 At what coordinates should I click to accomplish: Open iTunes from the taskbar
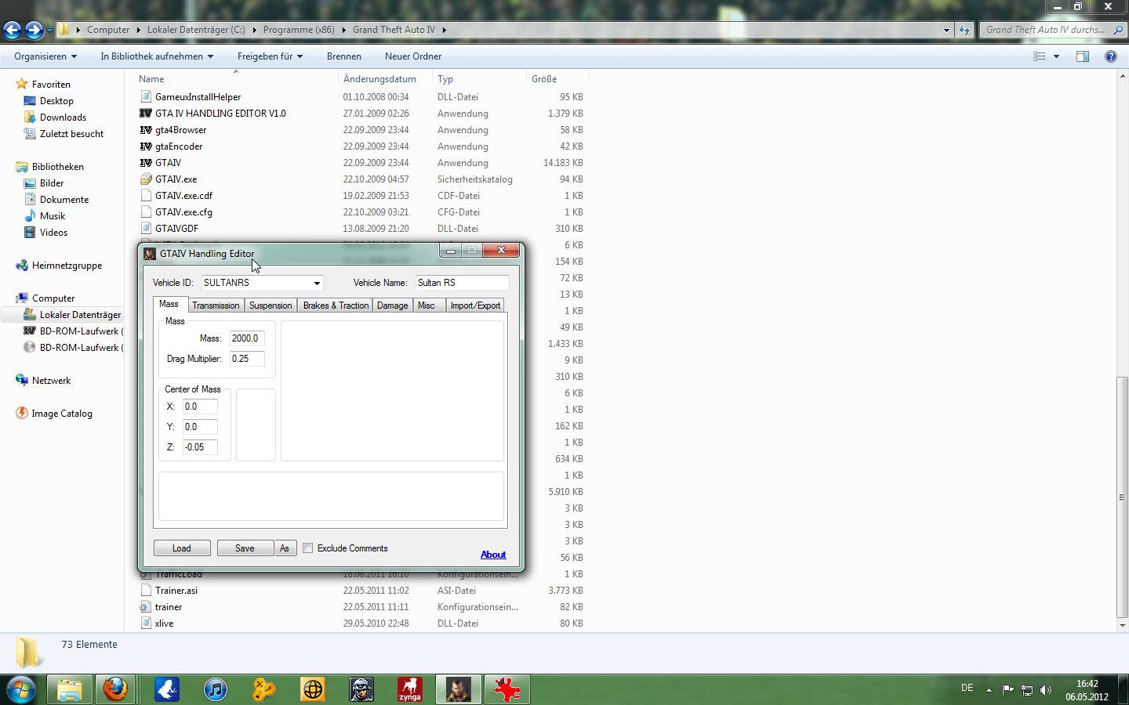click(215, 689)
